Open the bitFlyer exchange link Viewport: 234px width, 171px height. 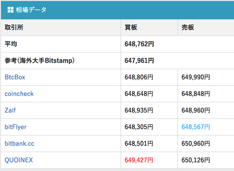tap(15, 127)
